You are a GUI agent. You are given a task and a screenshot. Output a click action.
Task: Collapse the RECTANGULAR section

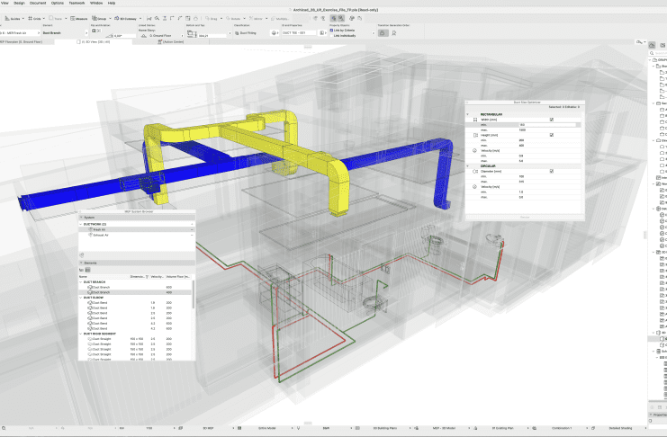(468, 113)
